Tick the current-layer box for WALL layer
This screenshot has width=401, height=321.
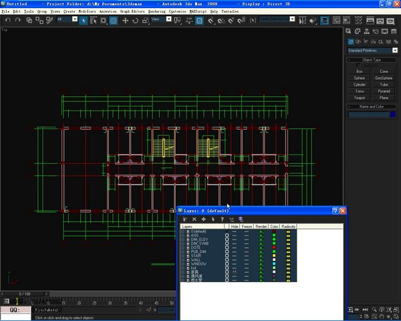pyautogui.click(x=227, y=260)
